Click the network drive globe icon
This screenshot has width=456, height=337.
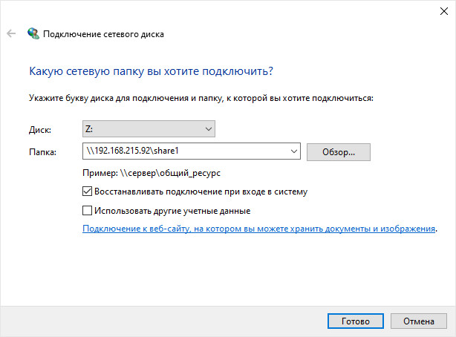click(x=33, y=33)
